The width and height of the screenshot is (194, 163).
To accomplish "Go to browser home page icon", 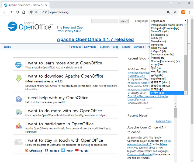I will click(x=24, y=12).
